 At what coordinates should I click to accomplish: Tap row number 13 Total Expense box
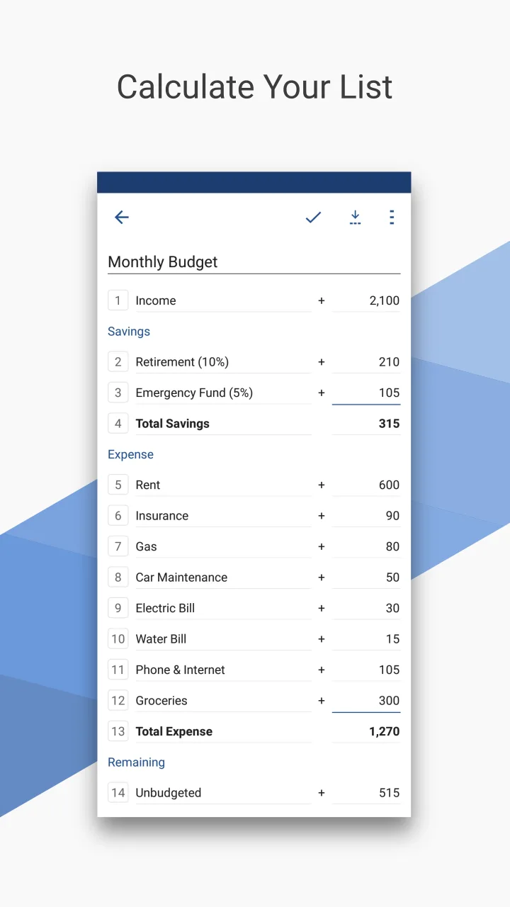(x=118, y=731)
